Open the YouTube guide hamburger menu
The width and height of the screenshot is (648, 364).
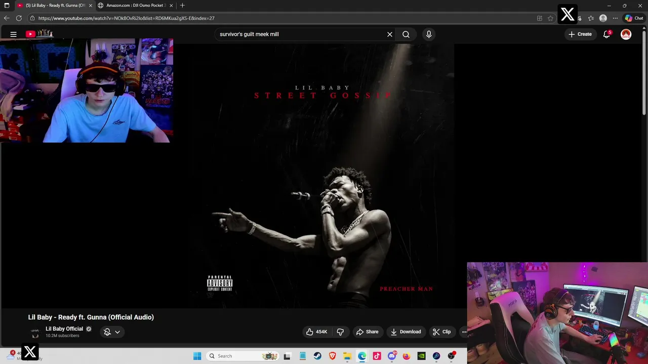[14, 34]
